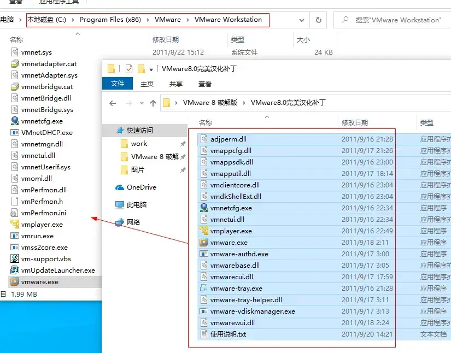Image resolution: width=451 pixels, height=353 pixels.
Task: Select vmrun.exe in Workstation folder
Action: coord(37,236)
